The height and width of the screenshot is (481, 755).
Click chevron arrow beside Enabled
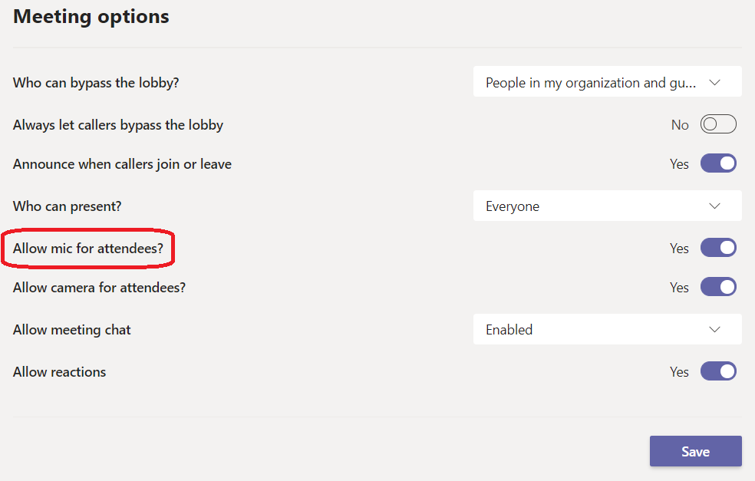(x=715, y=329)
